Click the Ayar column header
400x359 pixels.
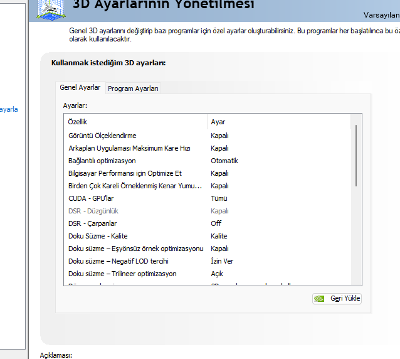click(x=278, y=122)
